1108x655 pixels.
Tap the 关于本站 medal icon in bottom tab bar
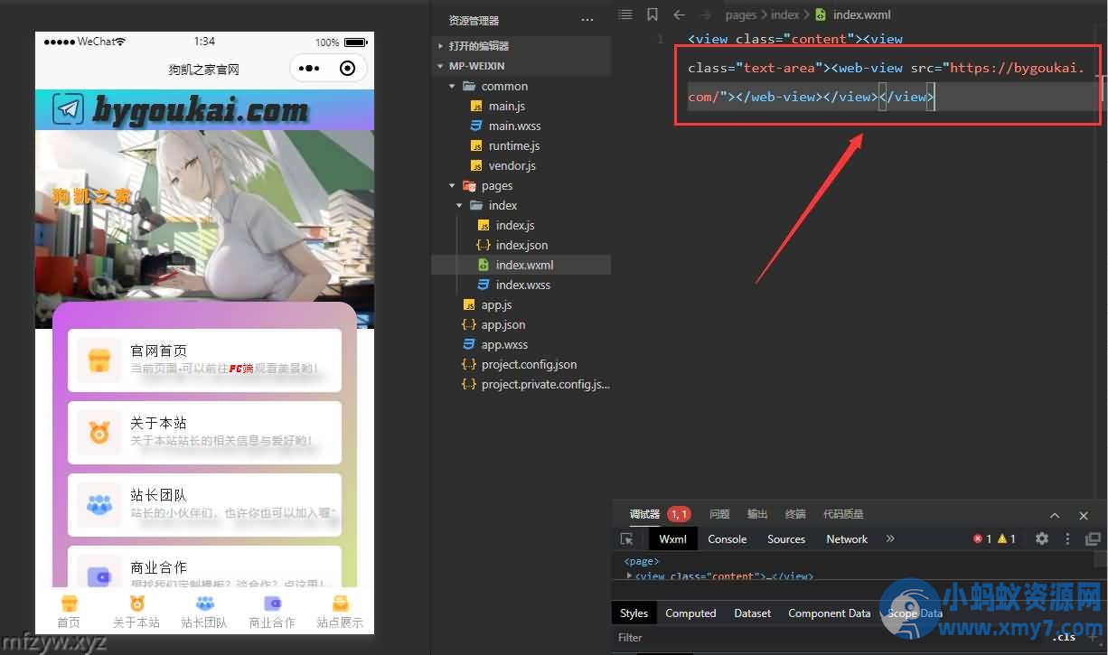pyautogui.click(x=136, y=604)
